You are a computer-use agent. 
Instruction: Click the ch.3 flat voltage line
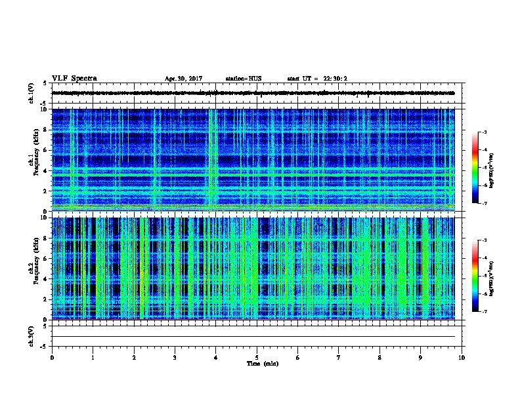point(253,337)
